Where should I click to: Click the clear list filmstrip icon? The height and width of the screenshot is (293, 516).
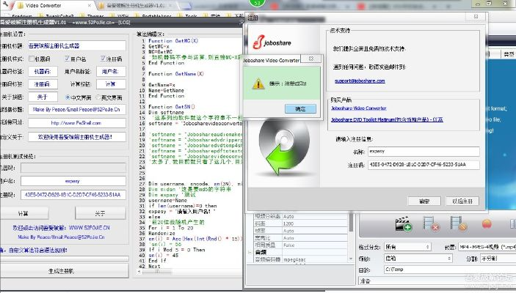tap(457, 225)
